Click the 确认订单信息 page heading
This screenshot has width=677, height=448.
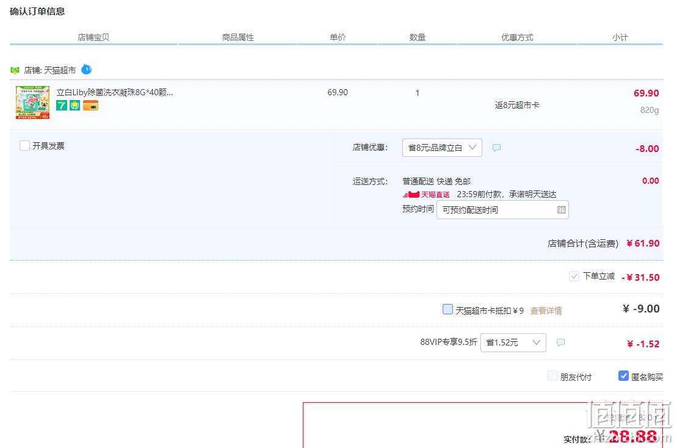pyautogui.click(x=37, y=11)
